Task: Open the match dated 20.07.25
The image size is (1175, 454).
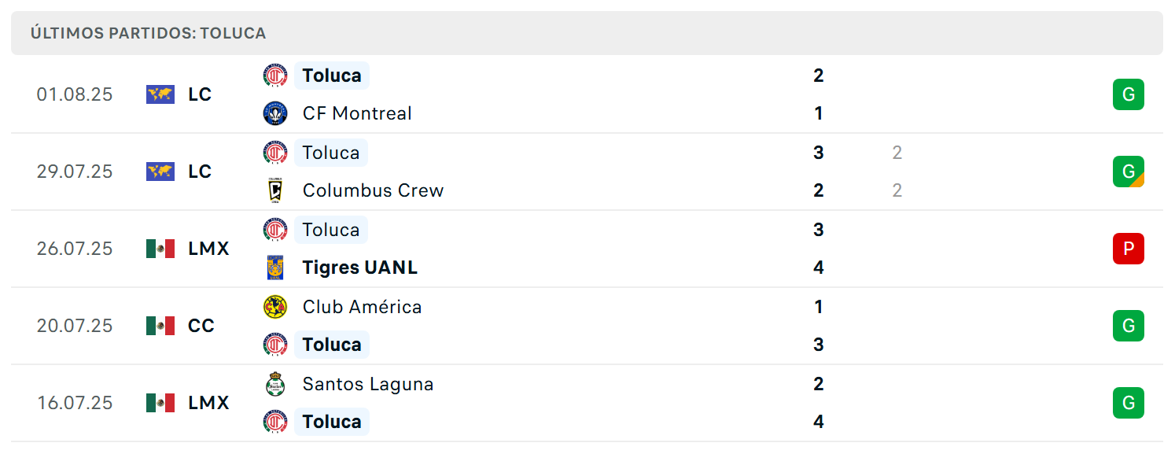Action: pos(587,326)
